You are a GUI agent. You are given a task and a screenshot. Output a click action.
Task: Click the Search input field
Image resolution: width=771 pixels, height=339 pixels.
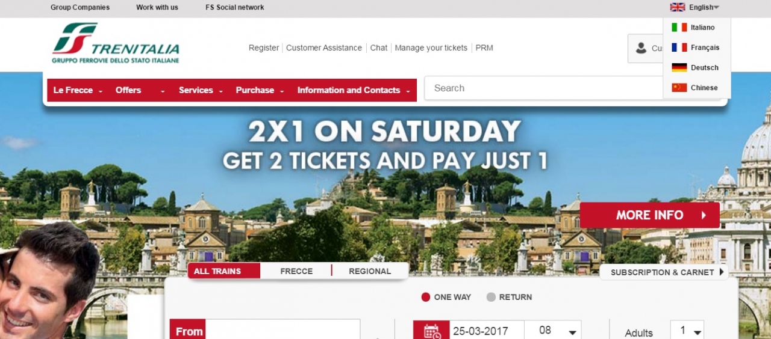coord(545,88)
